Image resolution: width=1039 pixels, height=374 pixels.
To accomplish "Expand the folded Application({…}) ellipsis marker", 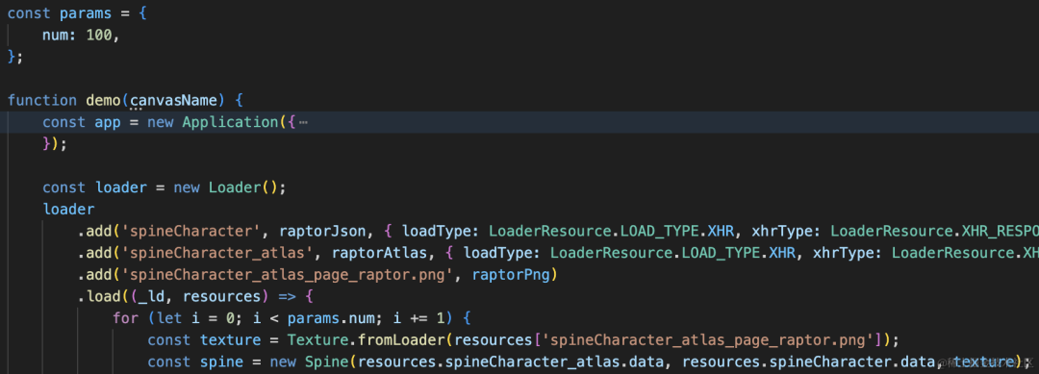I will click(303, 122).
